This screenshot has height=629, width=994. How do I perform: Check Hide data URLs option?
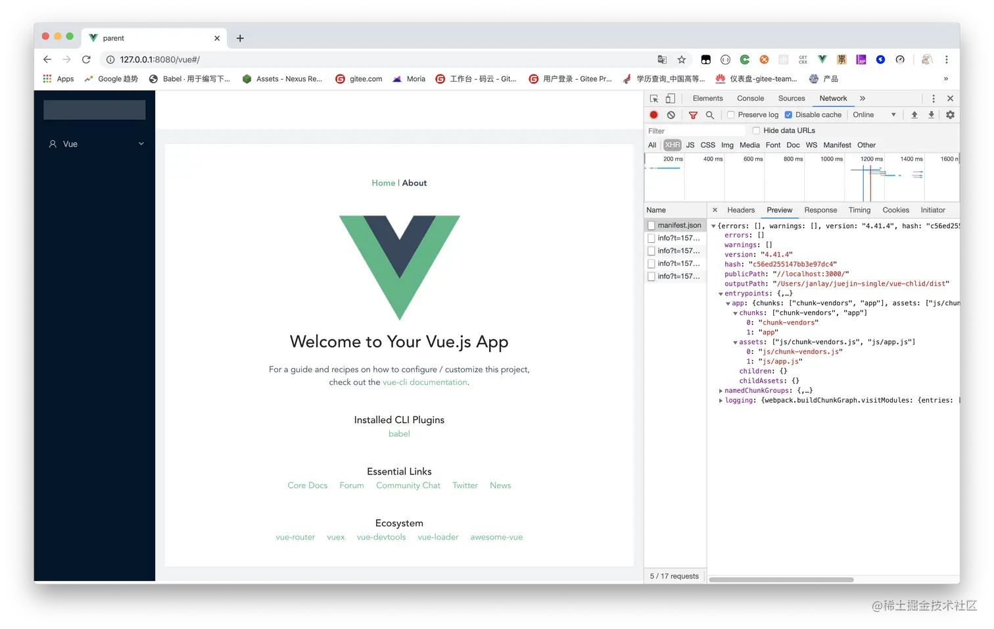pos(756,130)
